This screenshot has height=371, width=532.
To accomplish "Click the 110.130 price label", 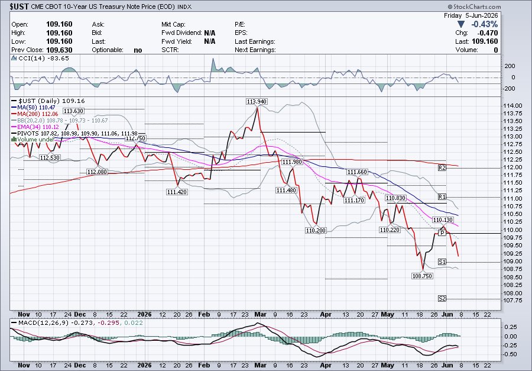I will point(443,220).
